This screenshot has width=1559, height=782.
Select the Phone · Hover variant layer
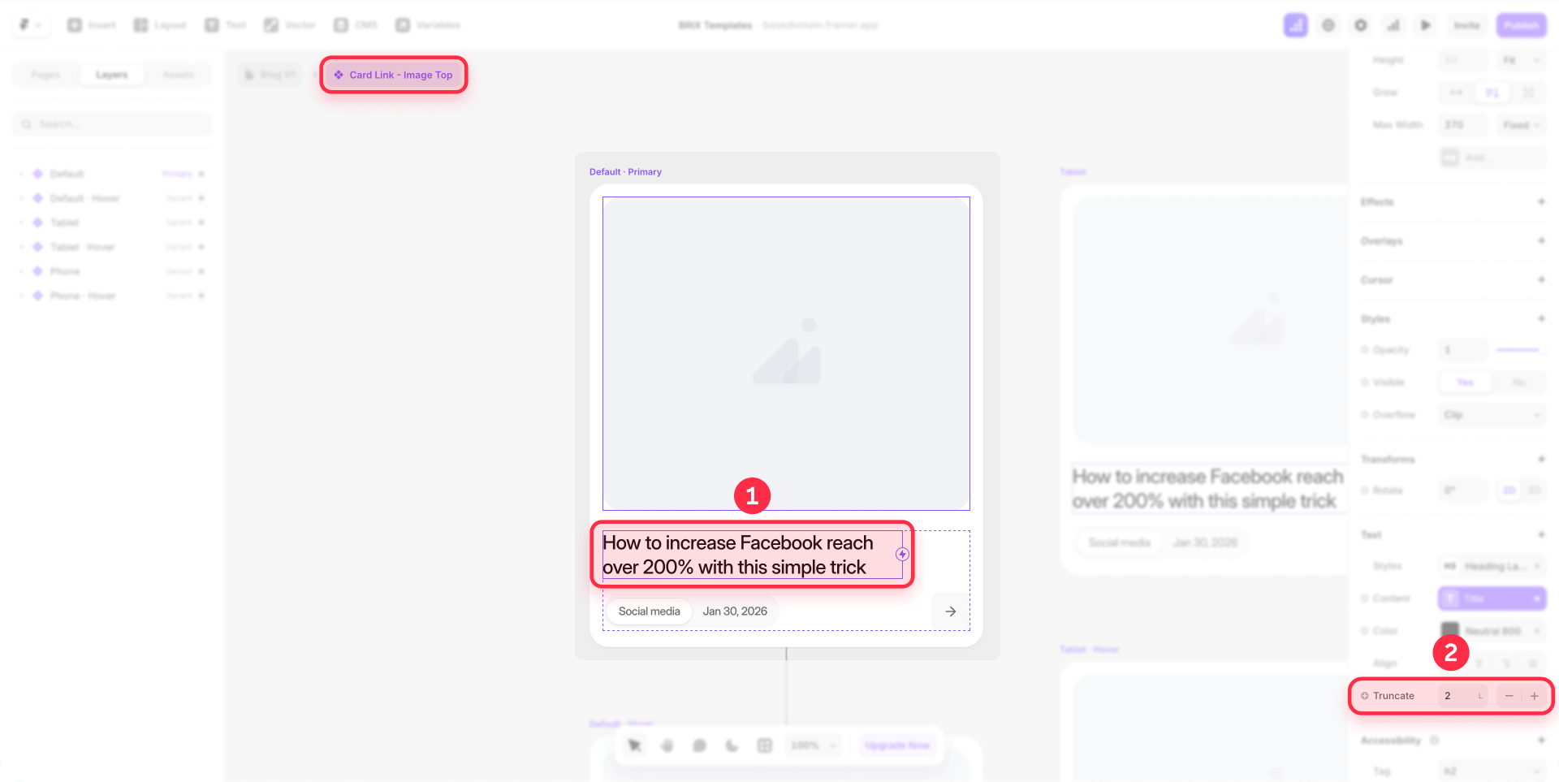pyautogui.click(x=112, y=296)
